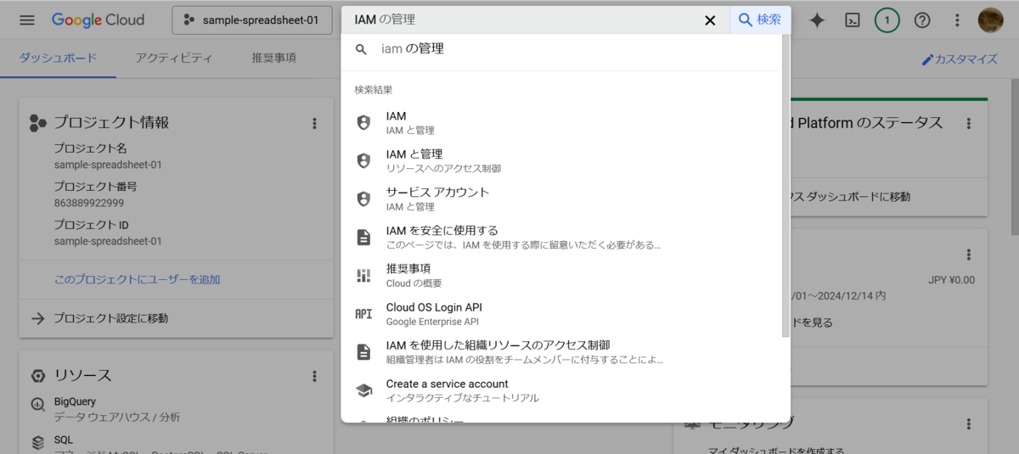Activate the Cloud Shell terminal icon
The height and width of the screenshot is (454, 1019).
point(853,20)
